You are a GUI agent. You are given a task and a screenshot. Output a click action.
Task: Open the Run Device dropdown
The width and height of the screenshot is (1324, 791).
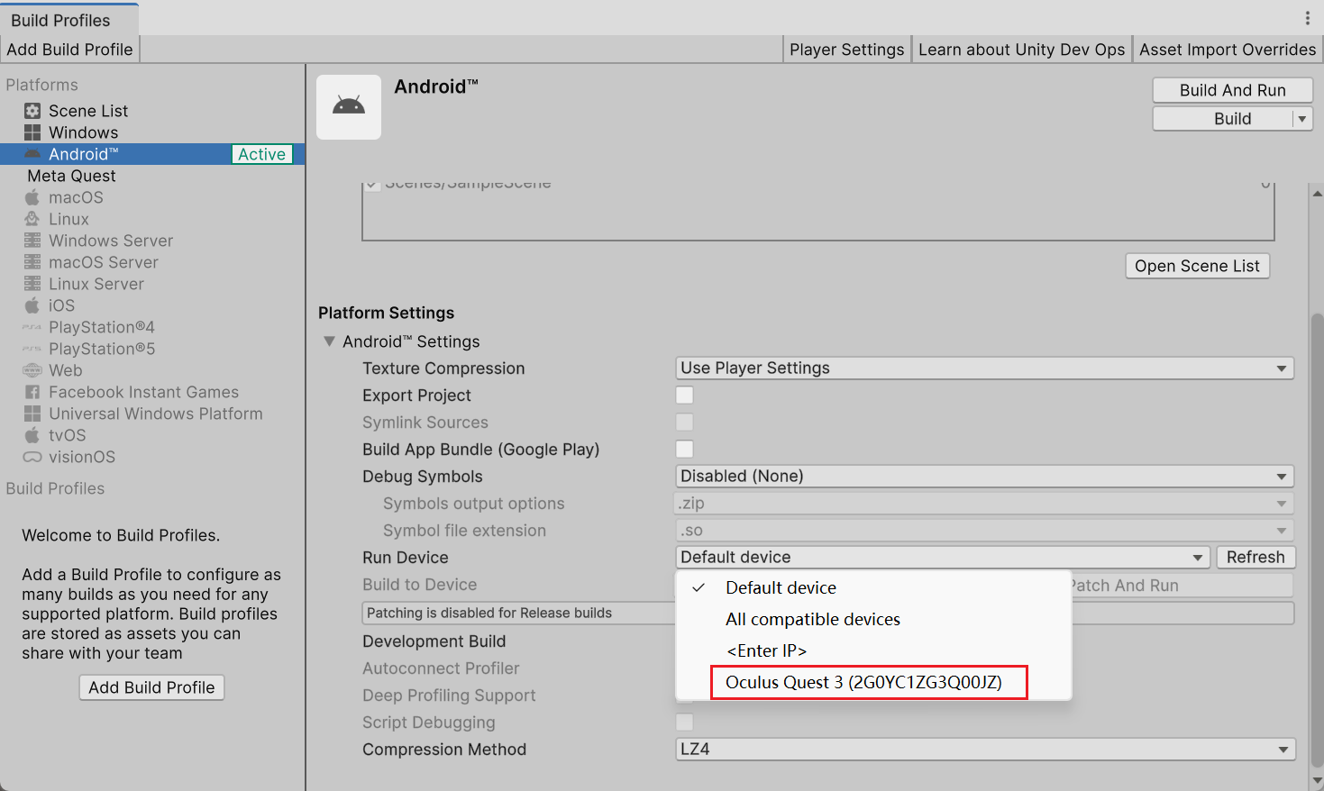coord(943,558)
